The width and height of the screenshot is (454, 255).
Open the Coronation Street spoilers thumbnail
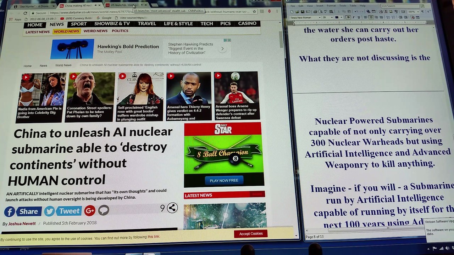point(90,97)
